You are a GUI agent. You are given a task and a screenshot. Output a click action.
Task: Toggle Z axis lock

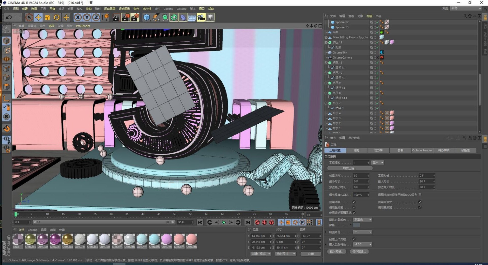tap(96, 17)
